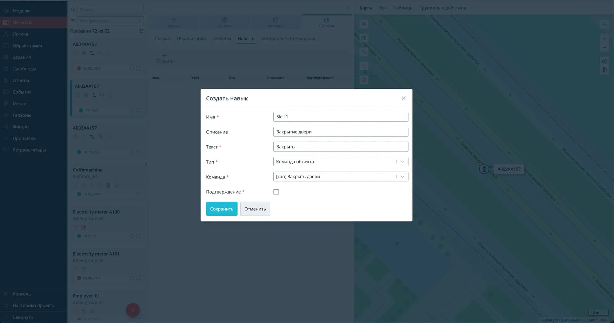Viewport: 614px width, 323px height.
Task: Expand the Тип dropdown
Action: pyautogui.click(x=402, y=162)
